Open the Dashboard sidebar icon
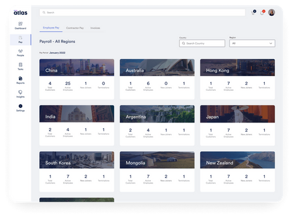This screenshot has width=293, height=218. pos(21,24)
